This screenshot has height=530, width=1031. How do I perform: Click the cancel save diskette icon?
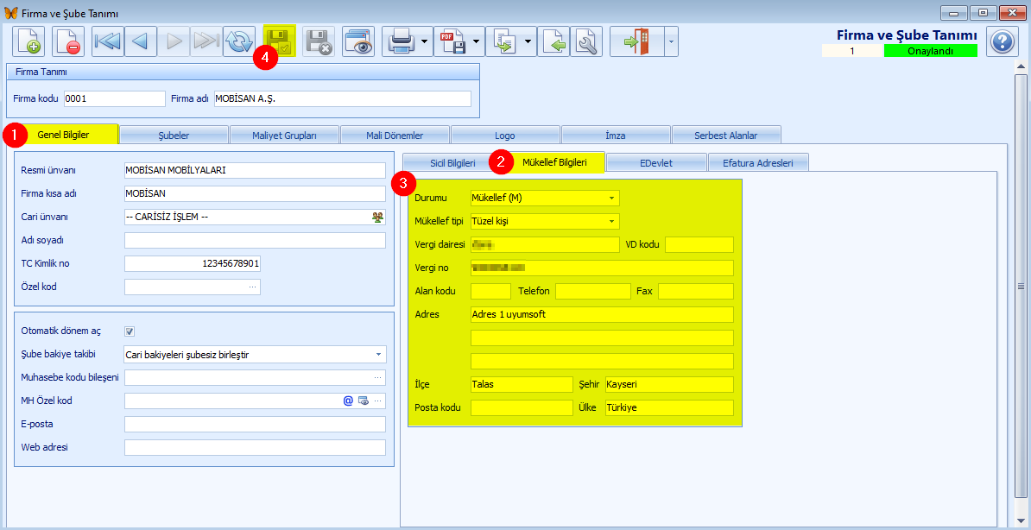click(319, 42)
